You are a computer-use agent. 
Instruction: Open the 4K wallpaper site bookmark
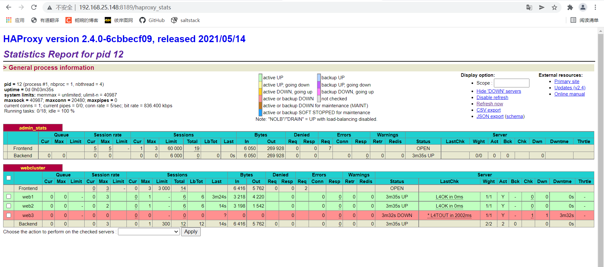pos(119,20)
